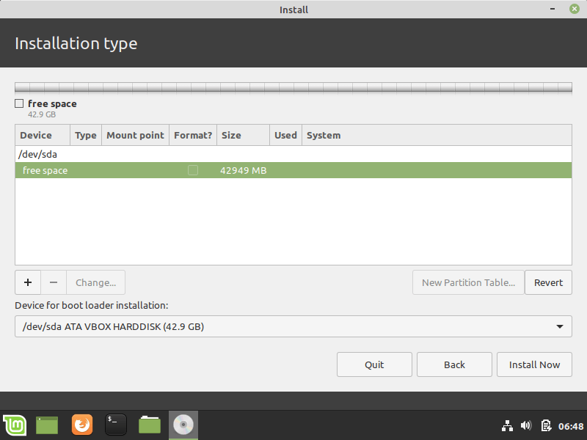Switch to the installer disc taskbar item
Viewport: 587px width, 440px height.
(x=183, y=425)
